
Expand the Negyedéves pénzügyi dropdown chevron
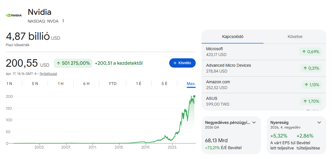(x=254, y=122)
